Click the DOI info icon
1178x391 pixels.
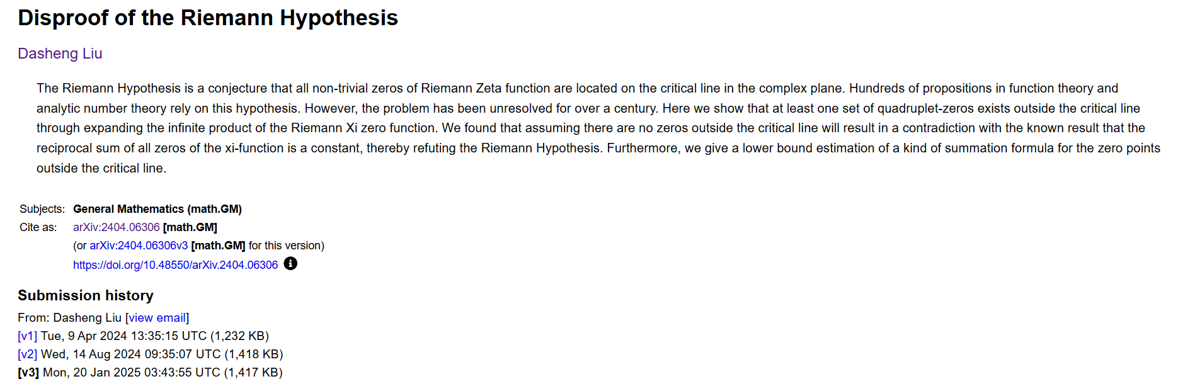pyautogui.click(x=290, y=264)
